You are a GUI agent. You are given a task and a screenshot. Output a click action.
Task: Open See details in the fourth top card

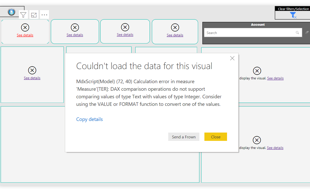coord(175,35)
